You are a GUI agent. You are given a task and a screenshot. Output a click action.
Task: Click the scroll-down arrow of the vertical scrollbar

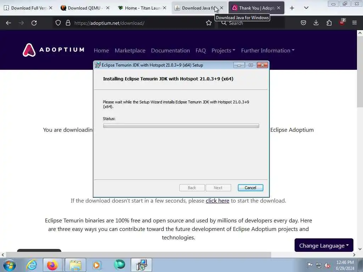click(360, 249)
